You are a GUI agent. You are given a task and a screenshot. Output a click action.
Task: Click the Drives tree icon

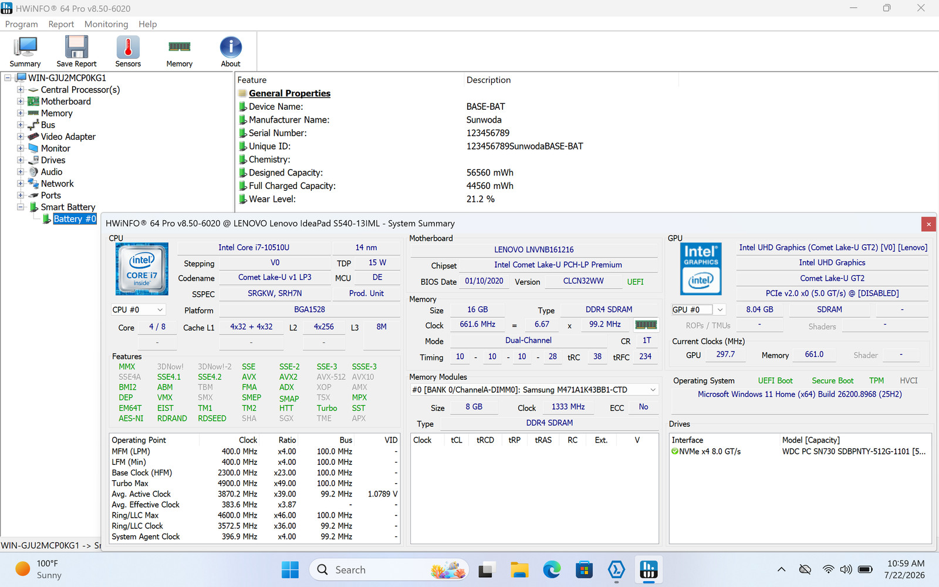[33, 160]
